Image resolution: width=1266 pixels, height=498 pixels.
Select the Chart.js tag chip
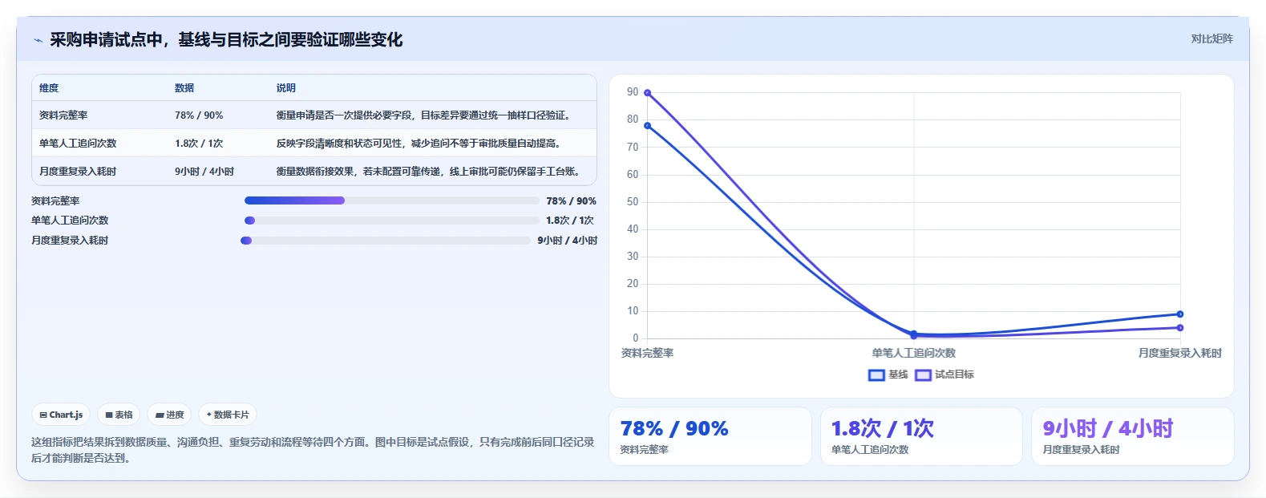click(61, 415)
